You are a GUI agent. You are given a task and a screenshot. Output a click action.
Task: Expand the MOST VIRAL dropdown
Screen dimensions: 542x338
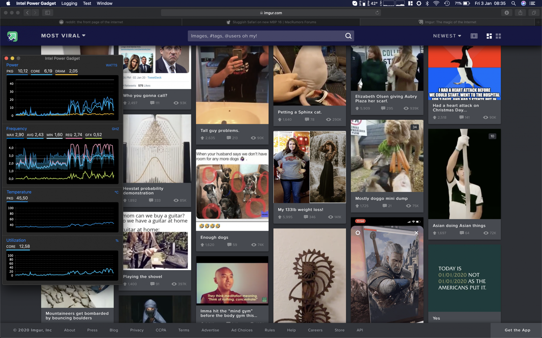(63, 36)
